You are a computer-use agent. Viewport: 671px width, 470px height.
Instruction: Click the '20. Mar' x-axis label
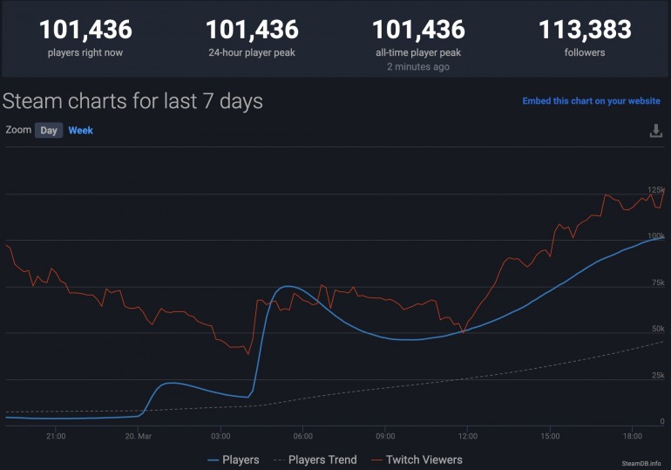click(139, 435)
